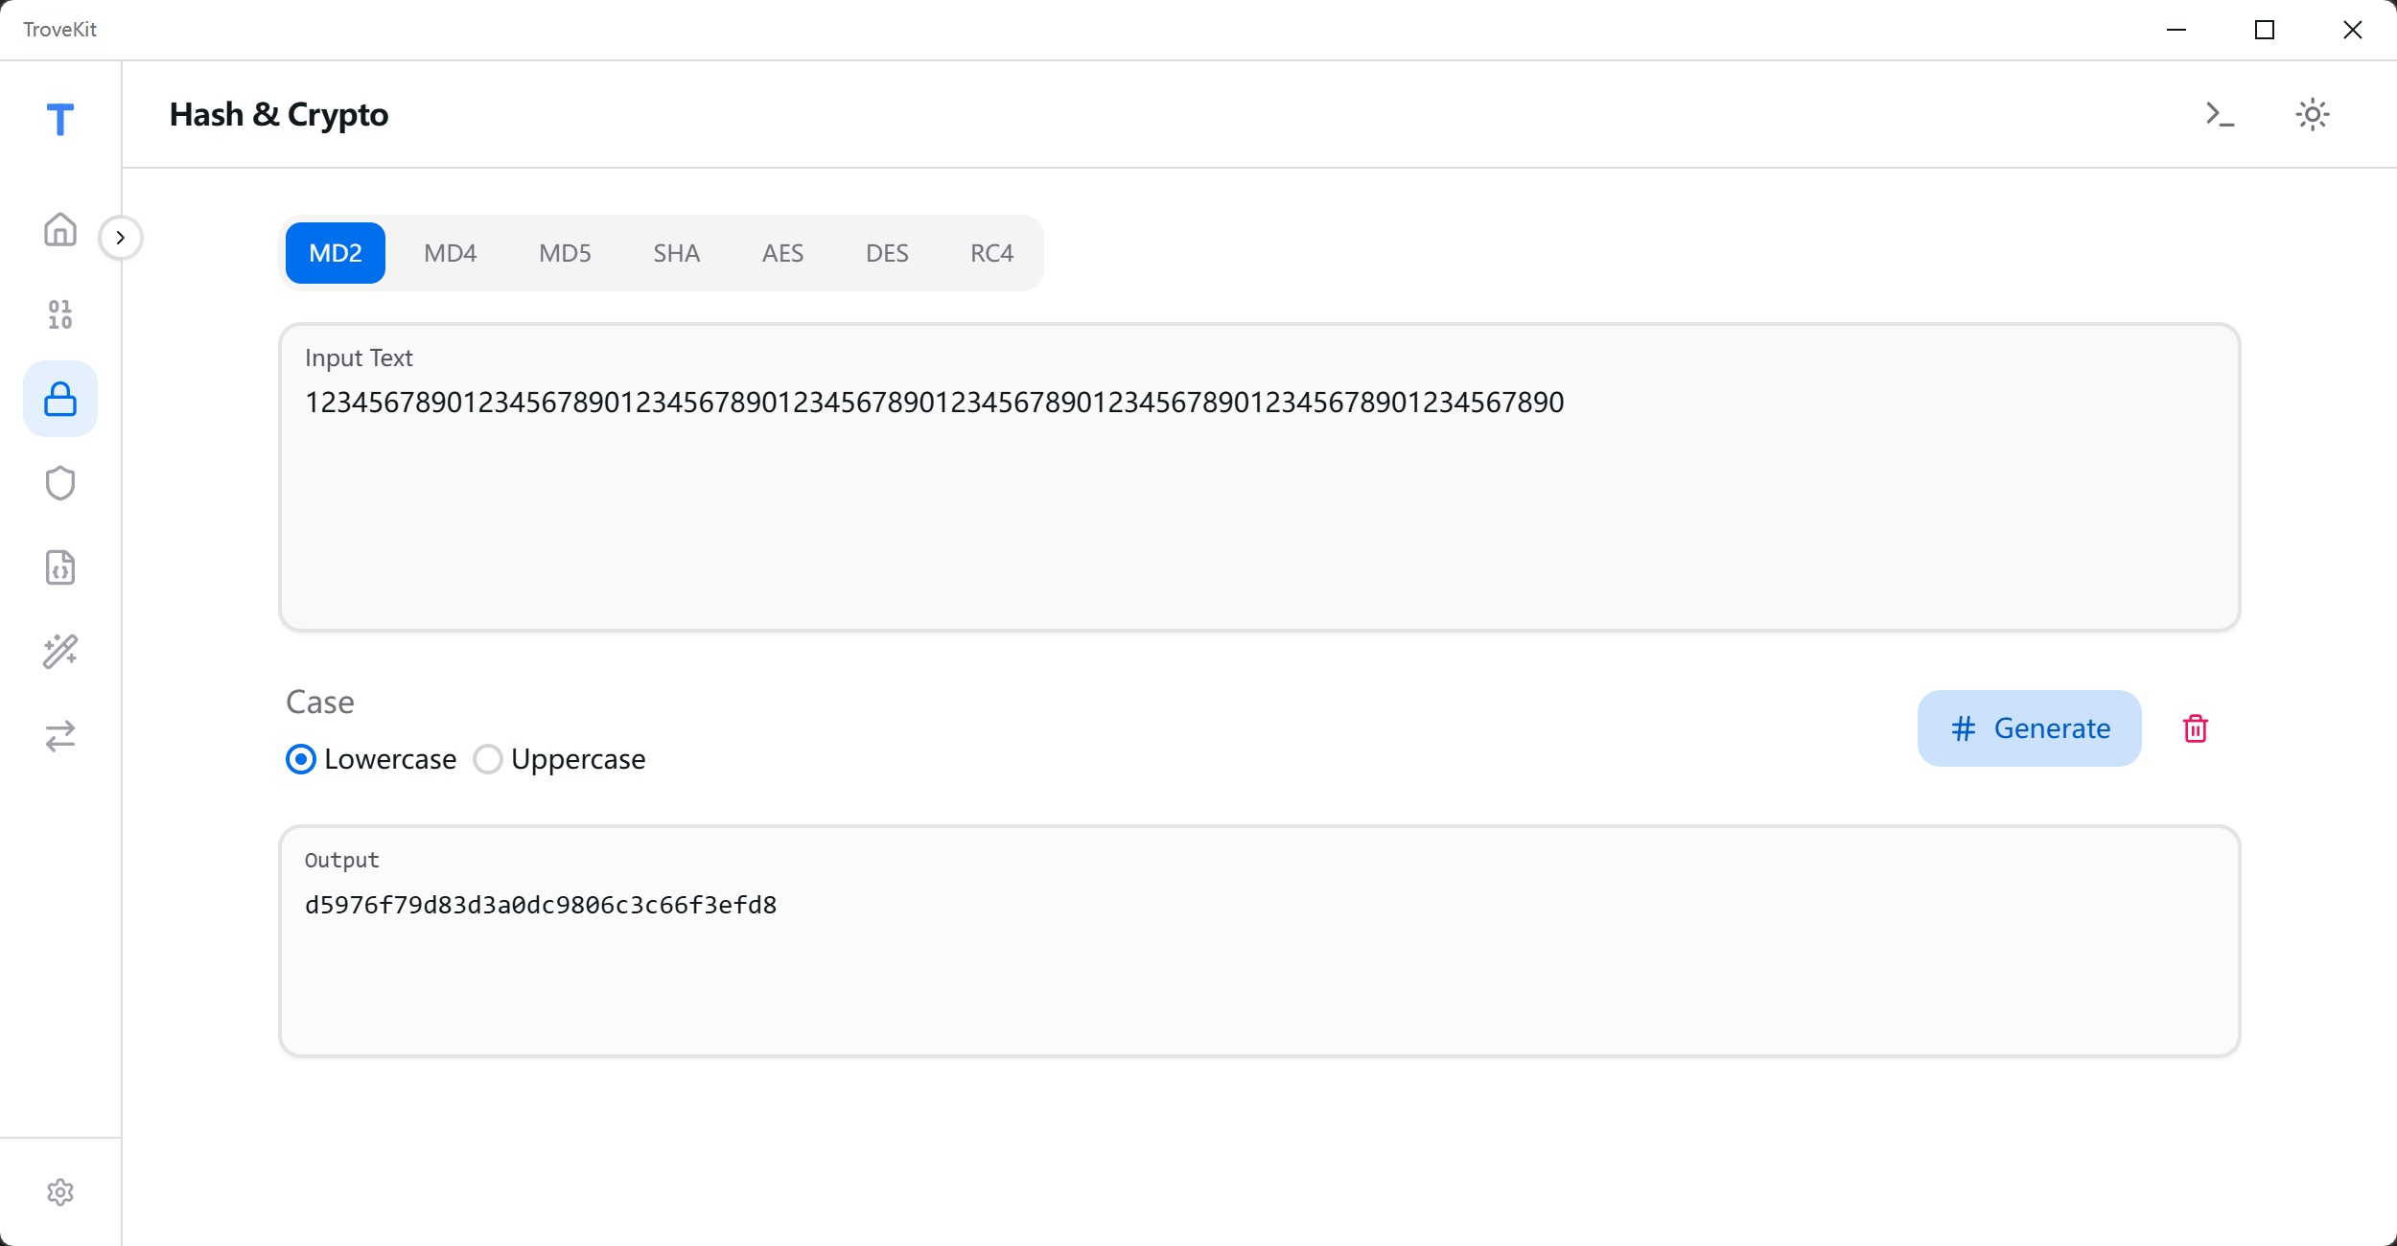The image size is (2397, 1246).
Task: Select the AES encryption tab
Action: pyautogui.click(x=782, y=252)
